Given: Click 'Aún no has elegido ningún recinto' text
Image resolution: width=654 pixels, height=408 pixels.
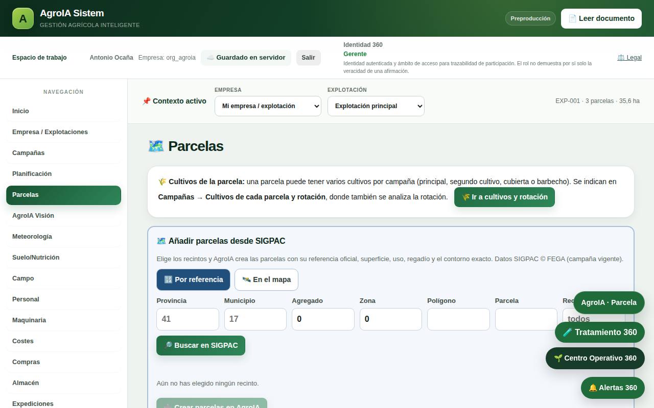Looking at the screenshot, I should (207, 384).
